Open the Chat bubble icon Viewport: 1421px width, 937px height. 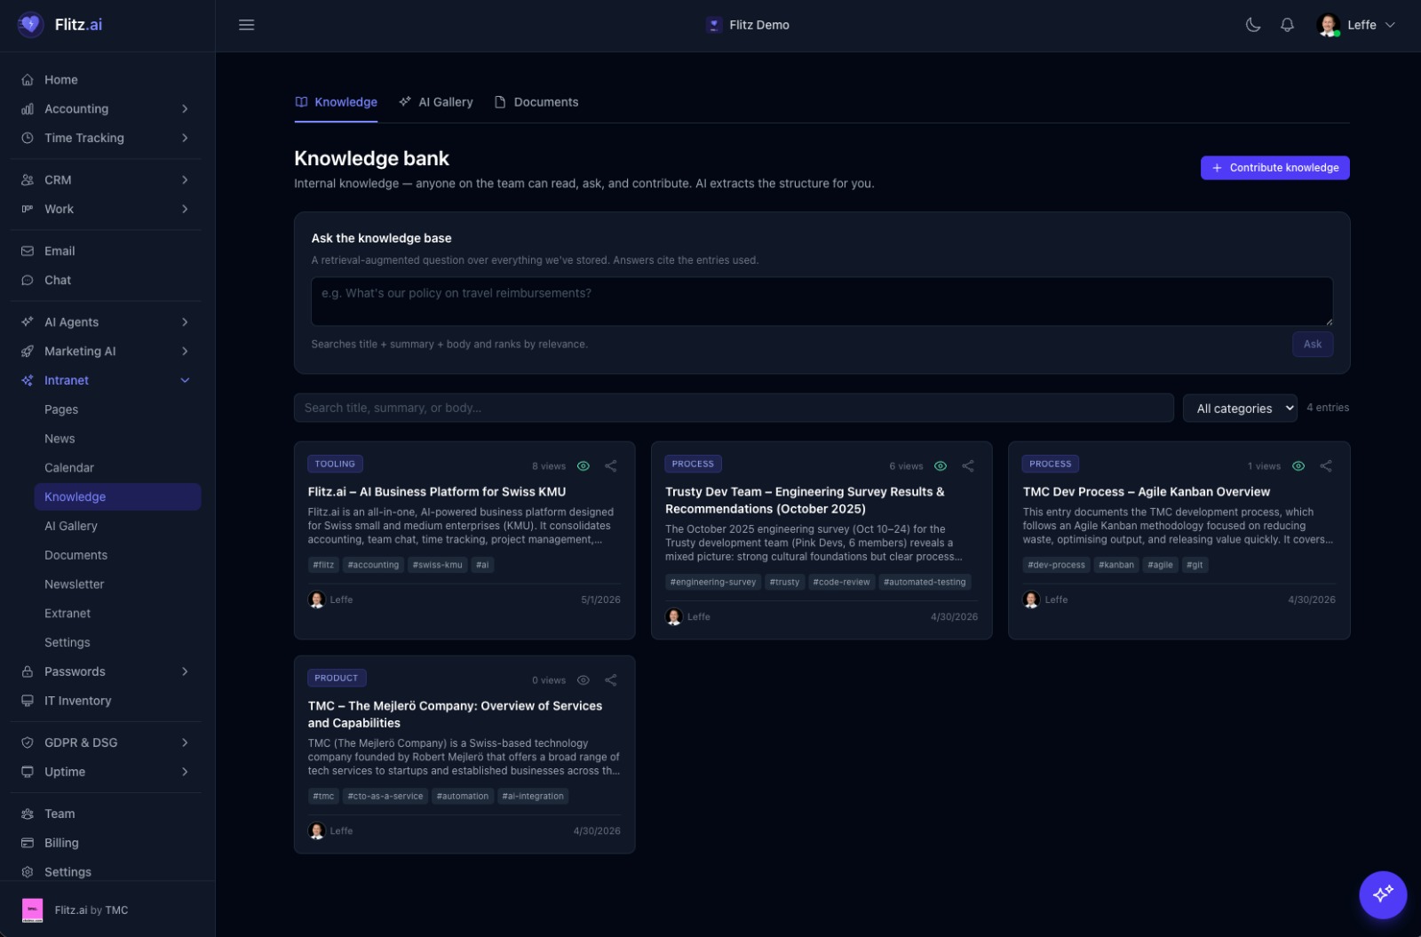pyautogui.click(x=28, y=281)
